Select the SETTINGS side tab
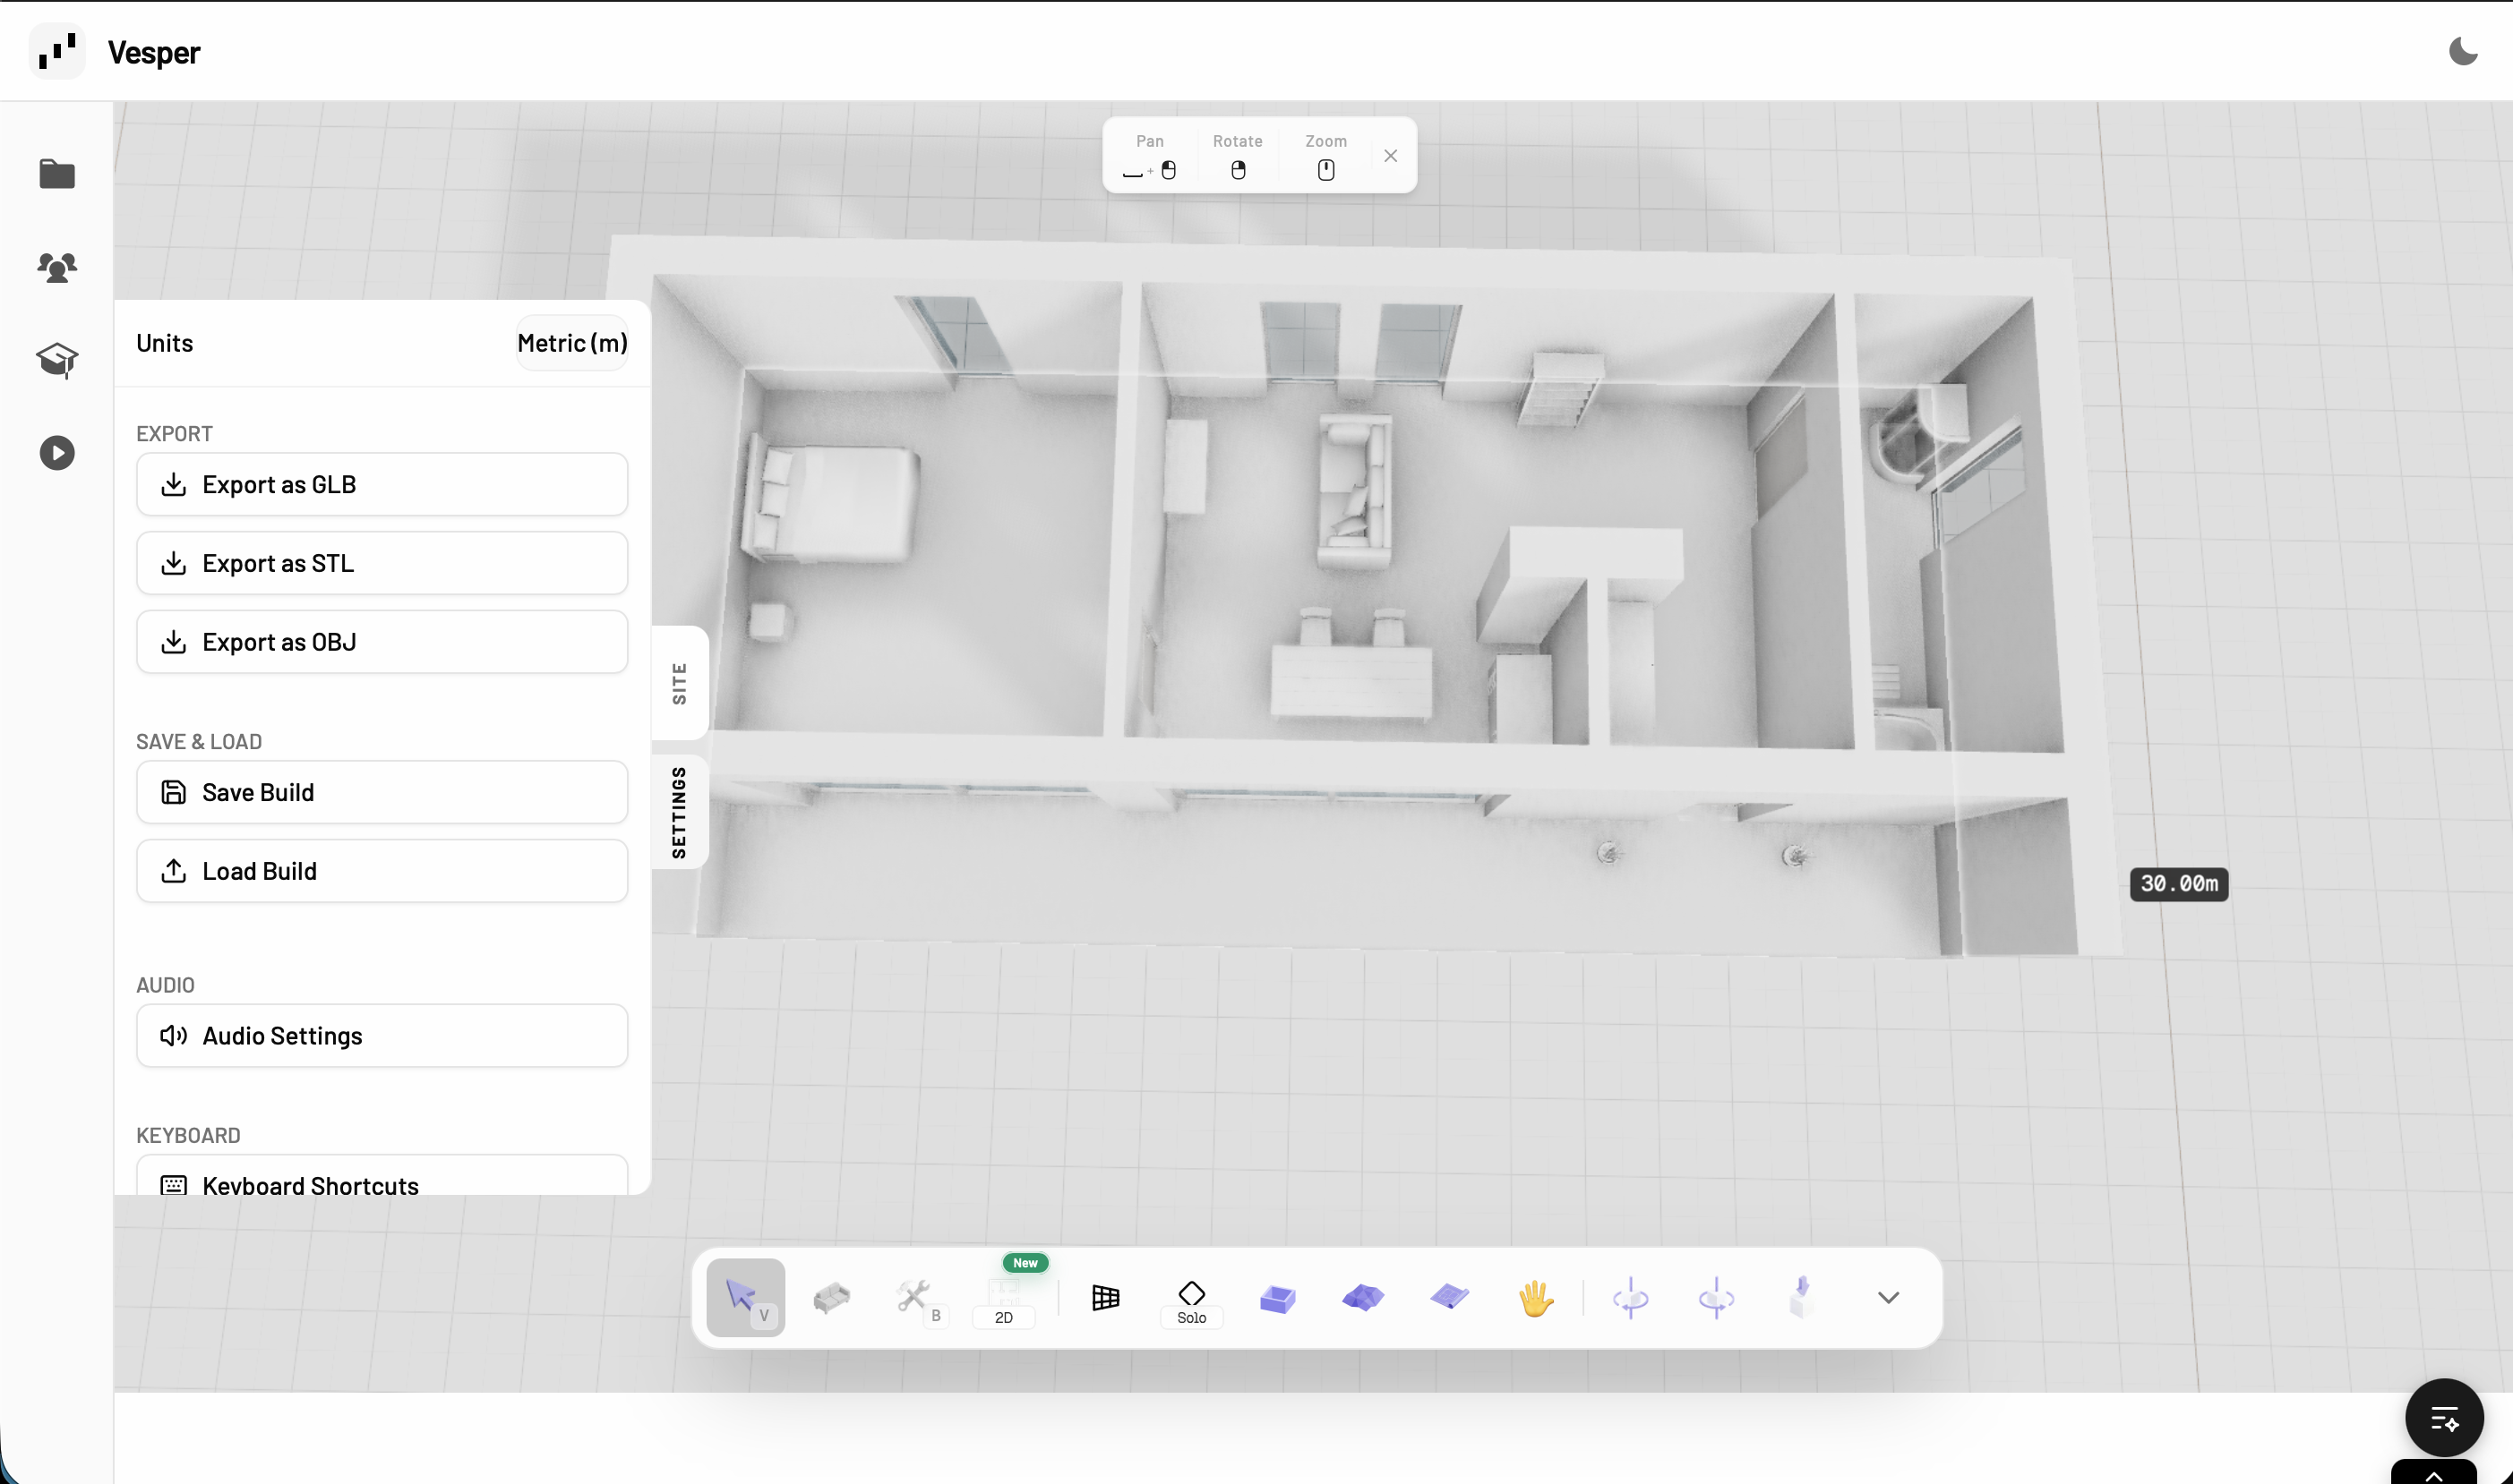2513x1484 pixels. tap(679, 812)
